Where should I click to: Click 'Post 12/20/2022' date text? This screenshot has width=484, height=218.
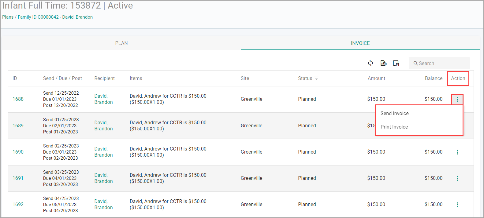[x=61, y=105]
